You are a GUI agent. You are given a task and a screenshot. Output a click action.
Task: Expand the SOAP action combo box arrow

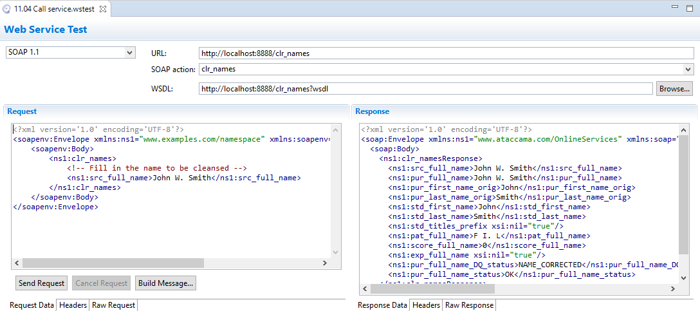688,69
